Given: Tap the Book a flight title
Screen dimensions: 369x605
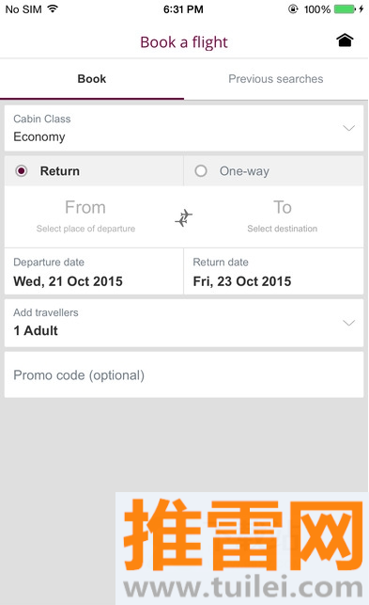Looking at the screenshot, I should coord(184,42).
